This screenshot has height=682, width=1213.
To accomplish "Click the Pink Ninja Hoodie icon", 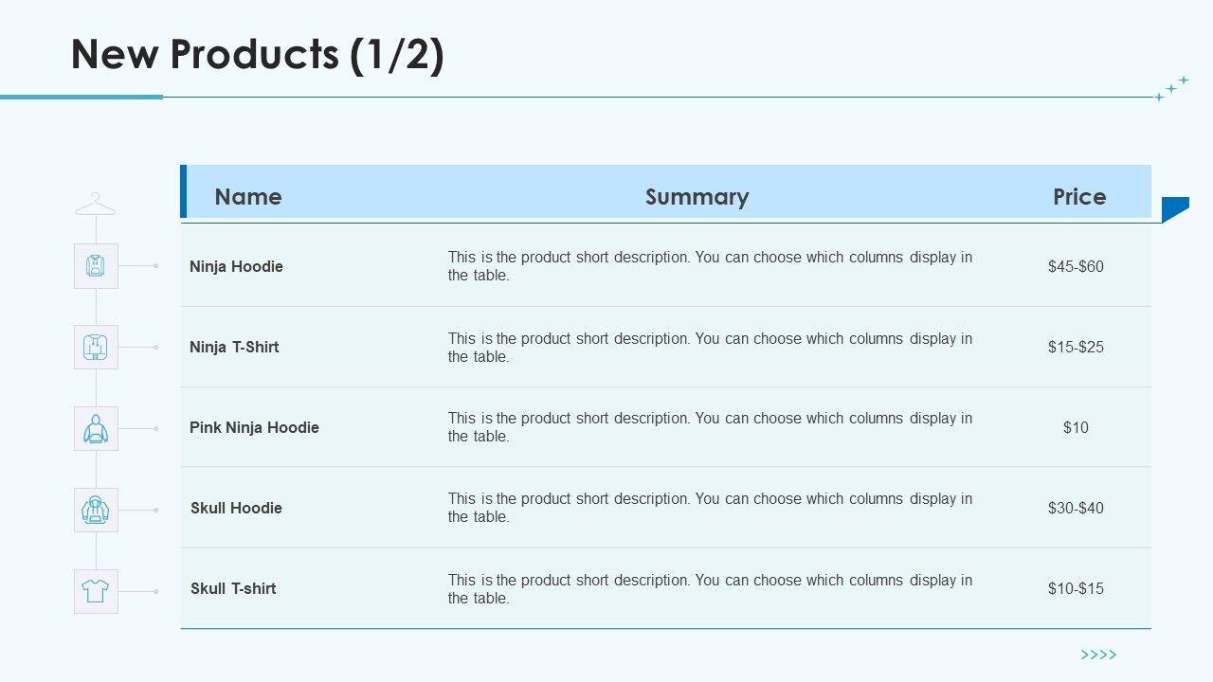I will click(x=96, y=429).
